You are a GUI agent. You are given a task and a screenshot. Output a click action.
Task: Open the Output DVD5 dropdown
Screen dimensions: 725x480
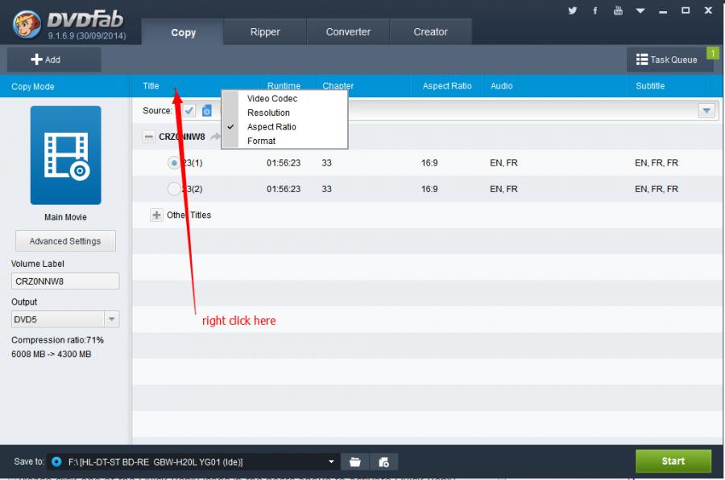pos(111,319)
